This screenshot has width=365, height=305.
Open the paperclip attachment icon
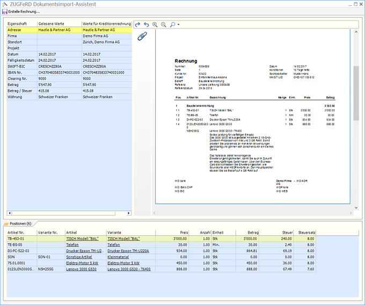pos(142,37)
